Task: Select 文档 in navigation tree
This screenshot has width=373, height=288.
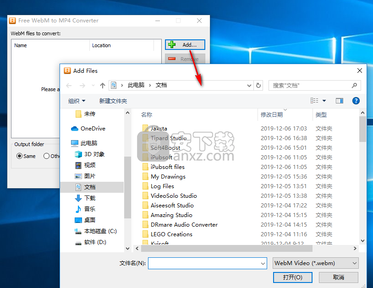Action: 92,187
